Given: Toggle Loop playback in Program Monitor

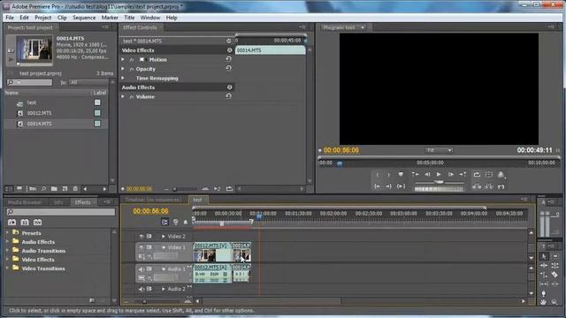Looking at the screenshot, I should coord(477,175).
